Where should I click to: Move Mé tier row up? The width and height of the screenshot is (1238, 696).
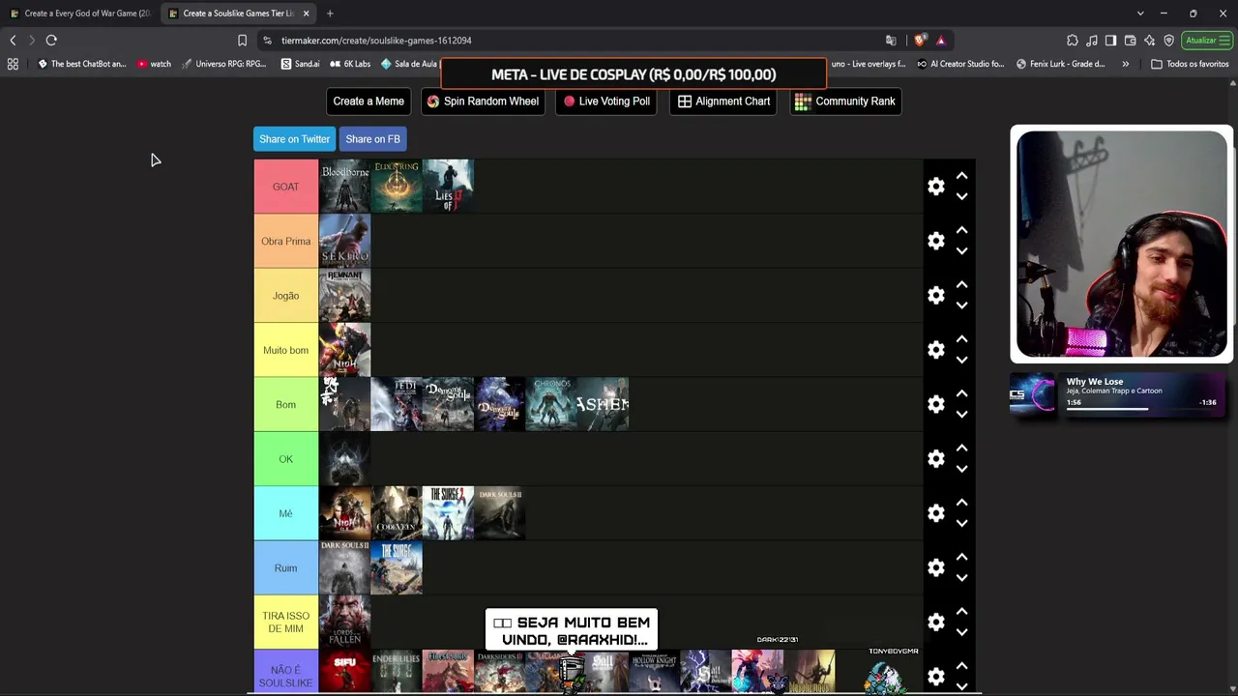point(961,503)
